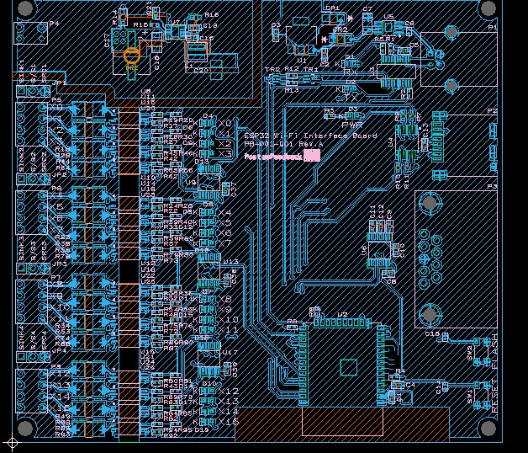This screenshot has width=528, height=453.
Task: Select the C7 capacitor label
Action: pyautogui.click(x=367, y=9)
